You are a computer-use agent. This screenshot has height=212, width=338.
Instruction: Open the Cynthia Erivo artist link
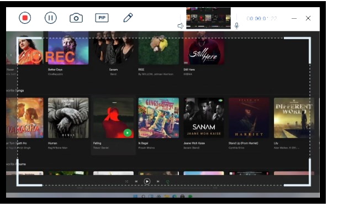[x=236, y=148]
